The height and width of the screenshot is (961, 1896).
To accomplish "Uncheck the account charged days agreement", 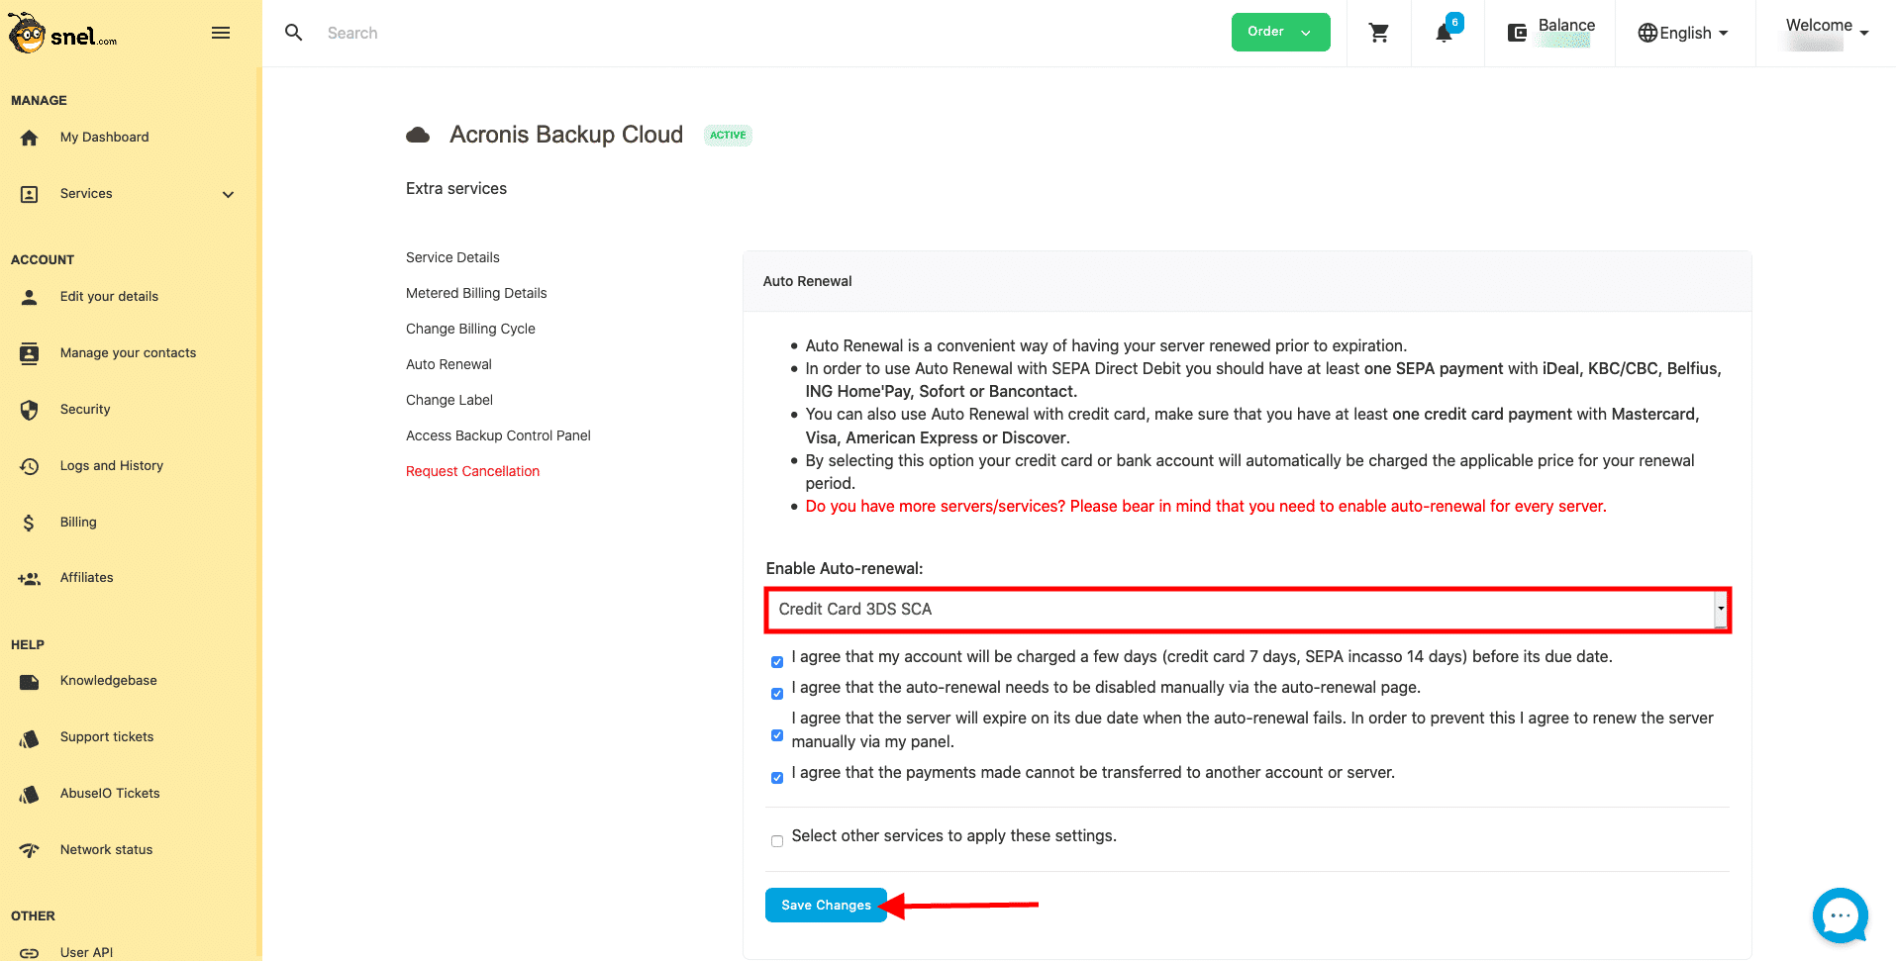I will [777, 662].
